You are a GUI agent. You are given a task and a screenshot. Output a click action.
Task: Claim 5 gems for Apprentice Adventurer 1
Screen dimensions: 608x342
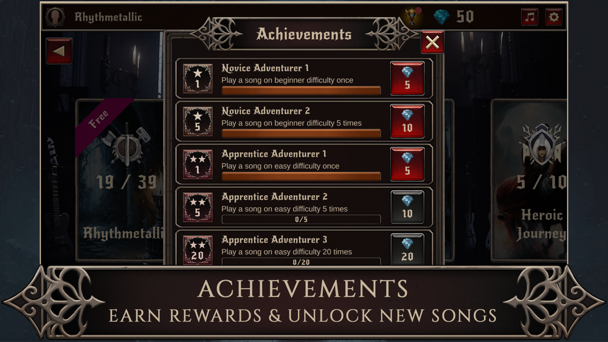[x=407, y=165]
